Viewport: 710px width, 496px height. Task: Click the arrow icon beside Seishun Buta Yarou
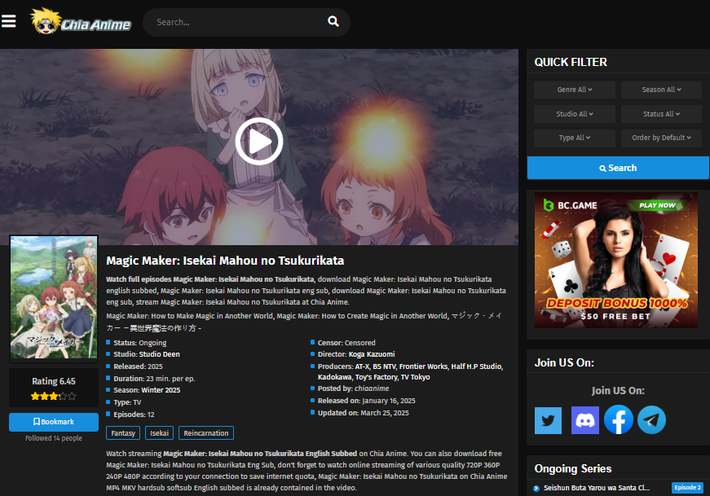tap(536, 489)
